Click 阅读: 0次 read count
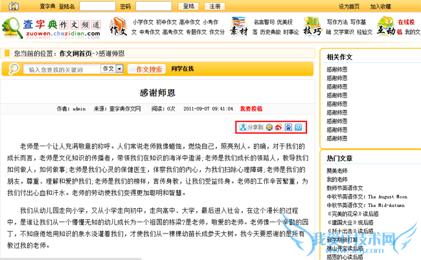The height and width of the screenshot is (260, 421). click(x=163, y=109)
